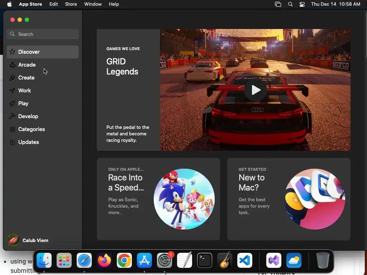Open Terminal from the Dock
367x275 pixels.
tap(205, 260)
